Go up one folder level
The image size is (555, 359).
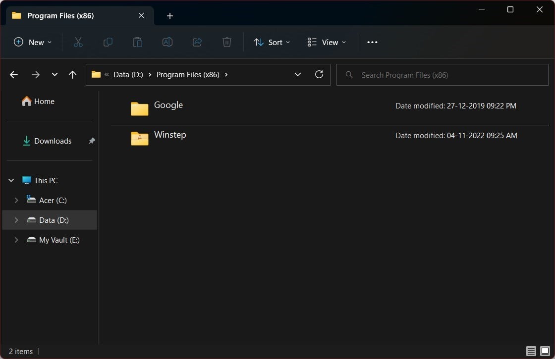(72, 75)
